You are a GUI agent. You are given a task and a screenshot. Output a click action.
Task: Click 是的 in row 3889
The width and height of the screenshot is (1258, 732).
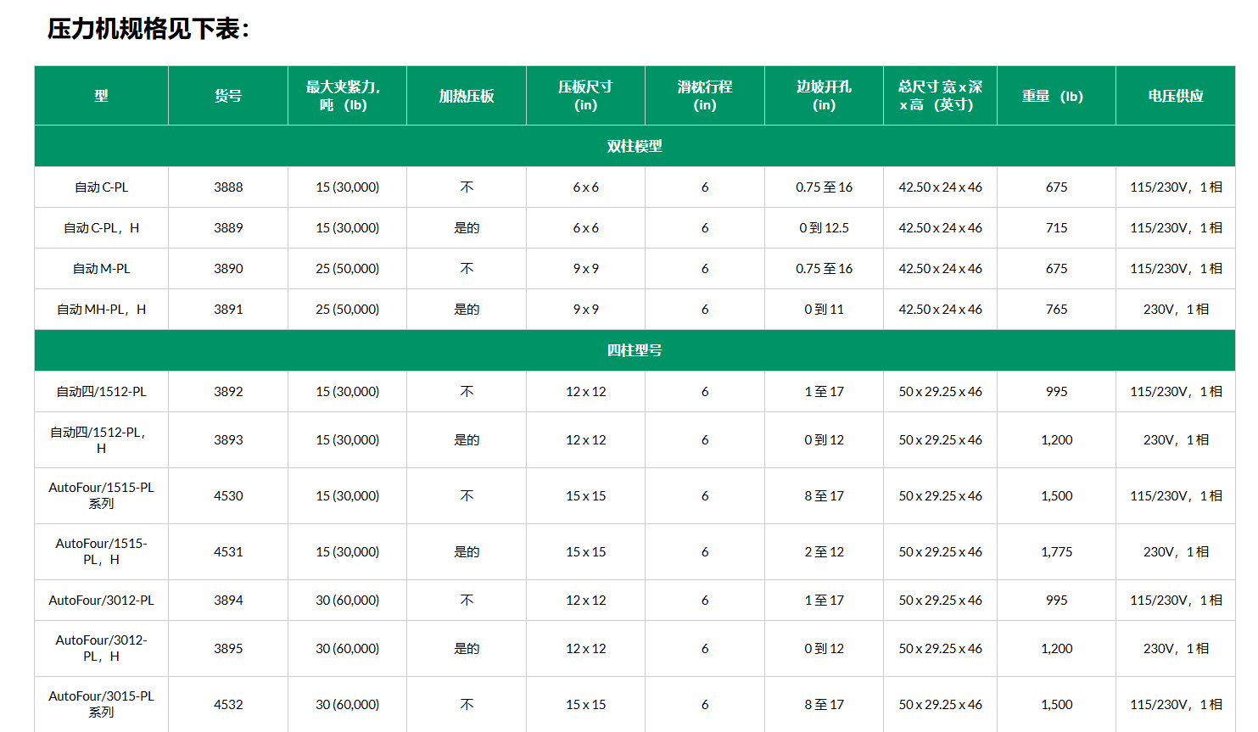[467, 228]
